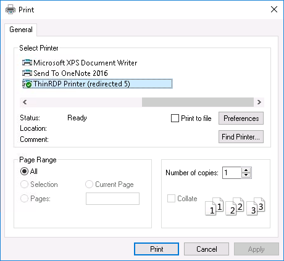Toggle the Collate checkbox
Viewport: 284px width, 261px height.
tap(171, 199)
